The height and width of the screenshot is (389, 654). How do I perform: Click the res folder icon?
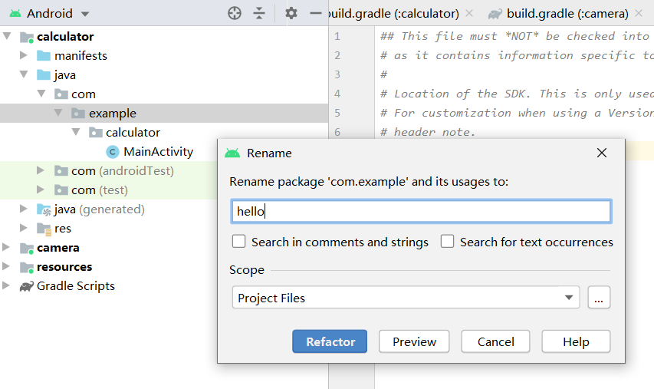[x=44, y=229]
